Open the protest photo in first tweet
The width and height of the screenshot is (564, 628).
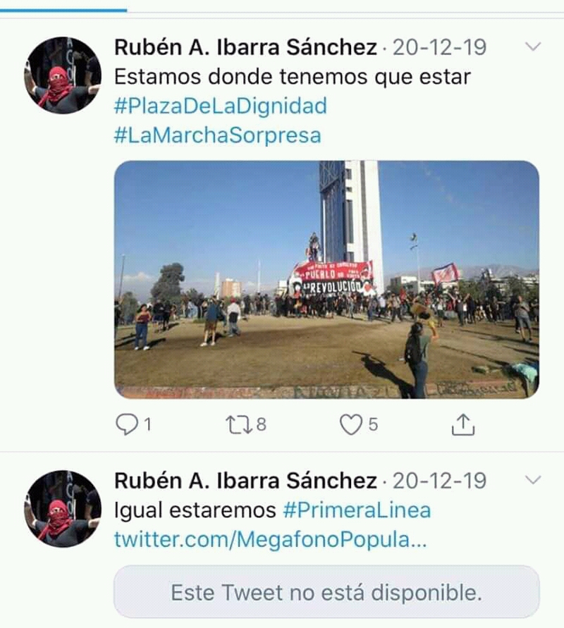pyautogui.click(x=326, y=280)
